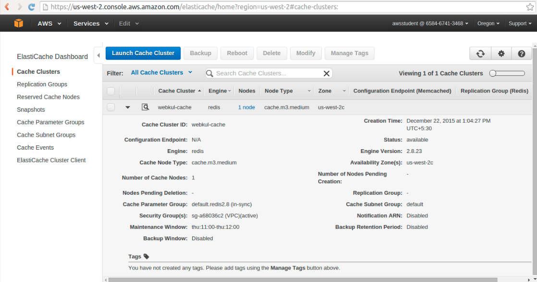Click the status value available

[x=417, y=140]
